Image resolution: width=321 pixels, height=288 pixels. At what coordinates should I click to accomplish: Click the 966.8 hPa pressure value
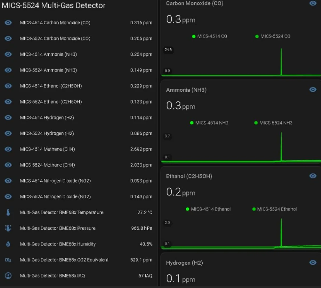[142, 228]
